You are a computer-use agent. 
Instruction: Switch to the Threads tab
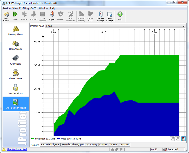coord(113,144)
